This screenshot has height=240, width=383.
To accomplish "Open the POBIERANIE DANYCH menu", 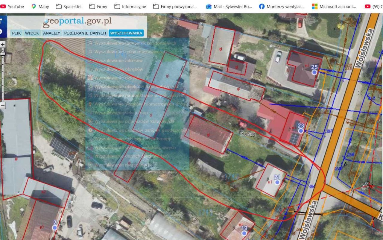I will click(85, 33).
